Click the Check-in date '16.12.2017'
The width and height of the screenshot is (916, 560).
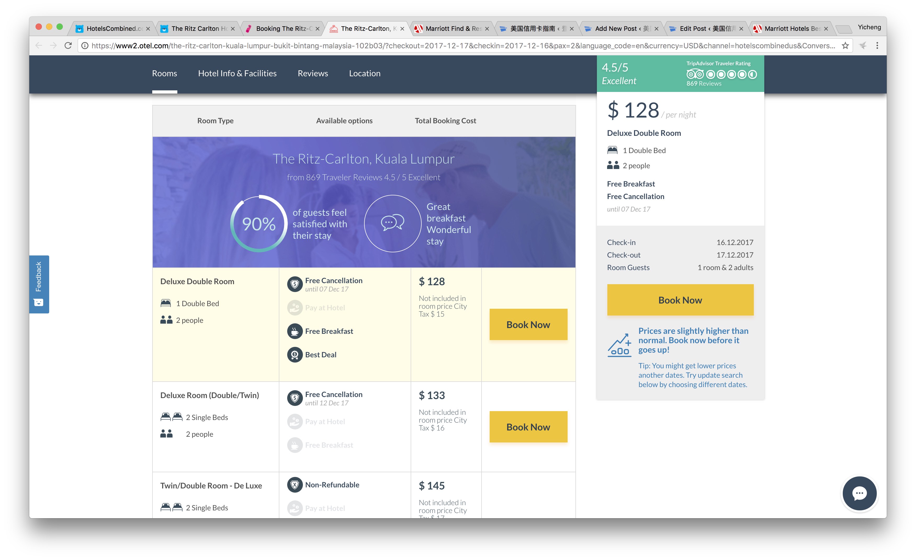click(x=734, y=242)
